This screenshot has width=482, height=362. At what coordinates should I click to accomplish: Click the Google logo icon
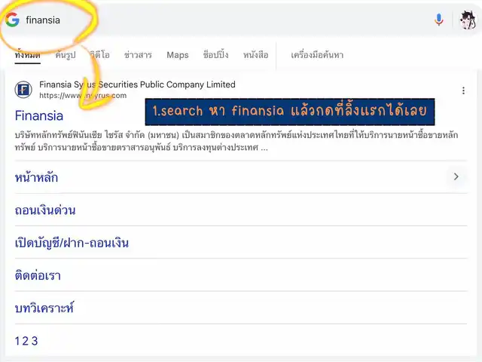tap(12, 20)
